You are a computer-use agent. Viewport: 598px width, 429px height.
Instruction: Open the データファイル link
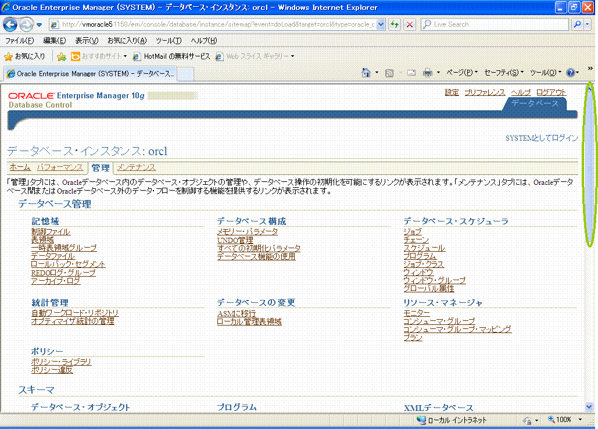53,256
